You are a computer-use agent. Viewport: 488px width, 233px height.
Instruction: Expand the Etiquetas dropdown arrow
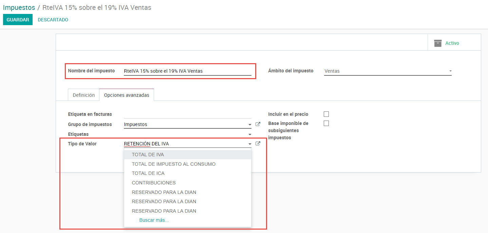(250, 135)
